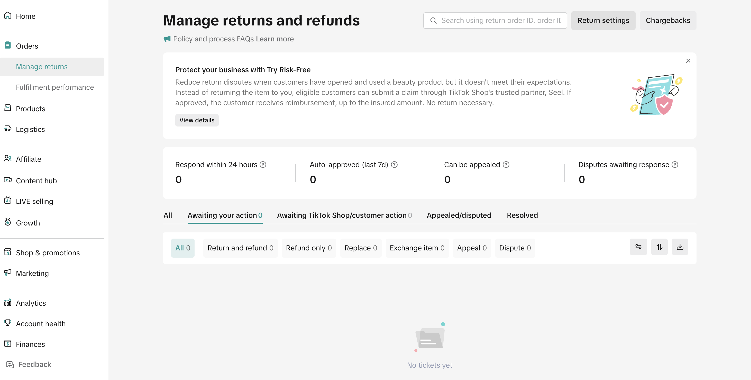751x380 pixels.
Task: Click the Products bag icon
Action: tap(8, 108)
